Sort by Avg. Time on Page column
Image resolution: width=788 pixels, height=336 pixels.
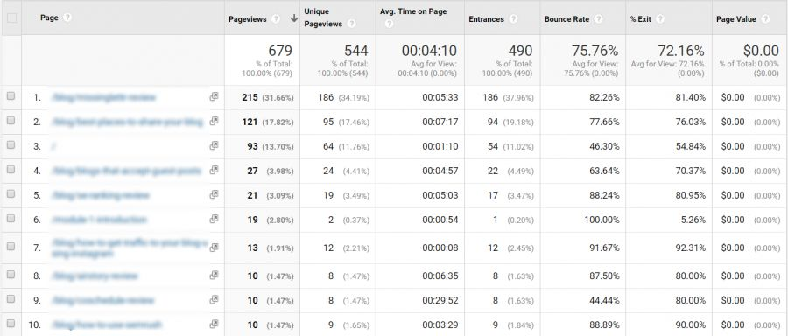point(413,11)
